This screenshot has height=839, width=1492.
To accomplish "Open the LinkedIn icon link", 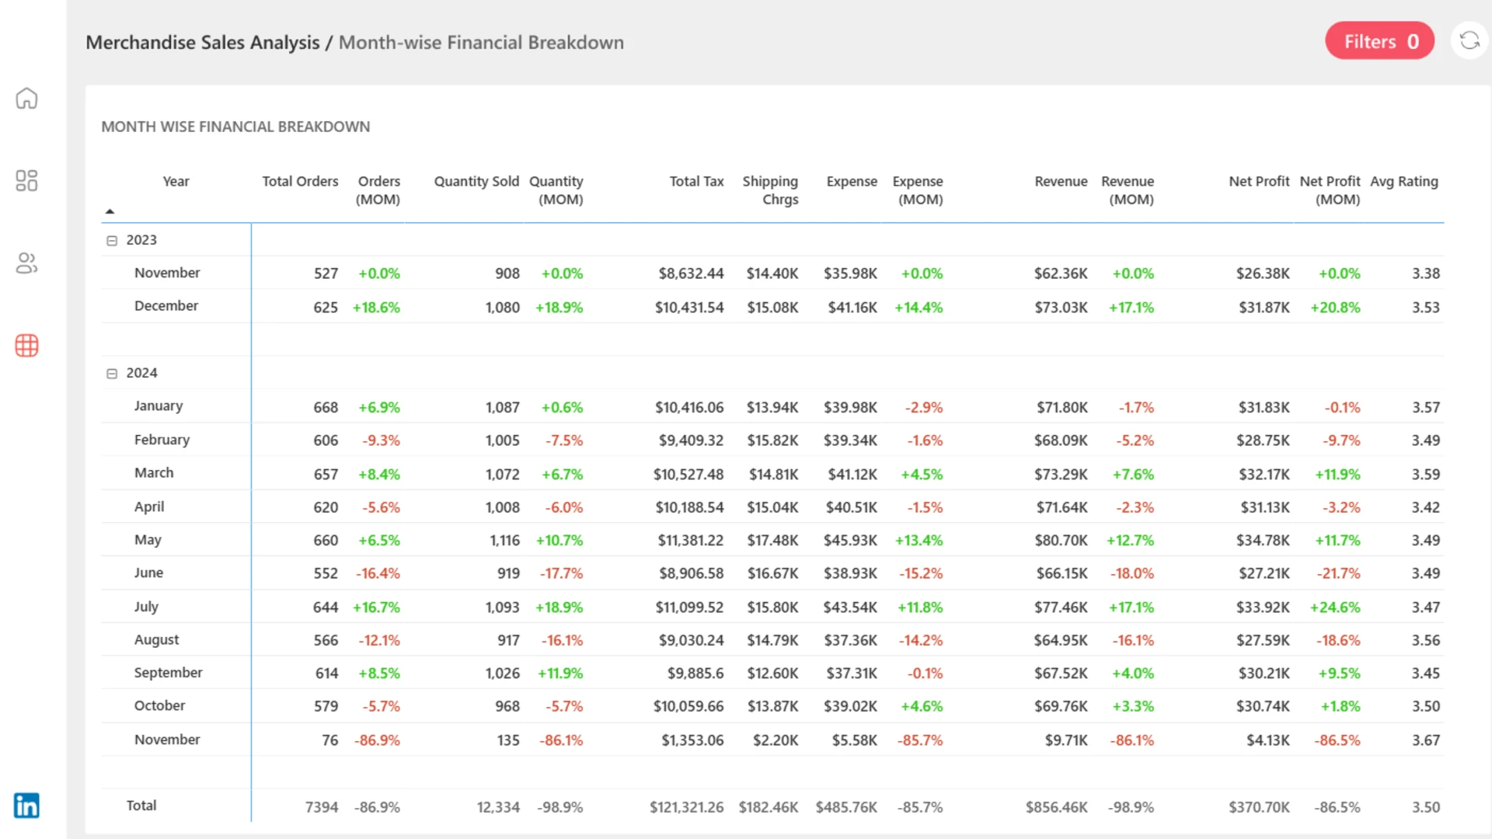I will tap(26, 806).
